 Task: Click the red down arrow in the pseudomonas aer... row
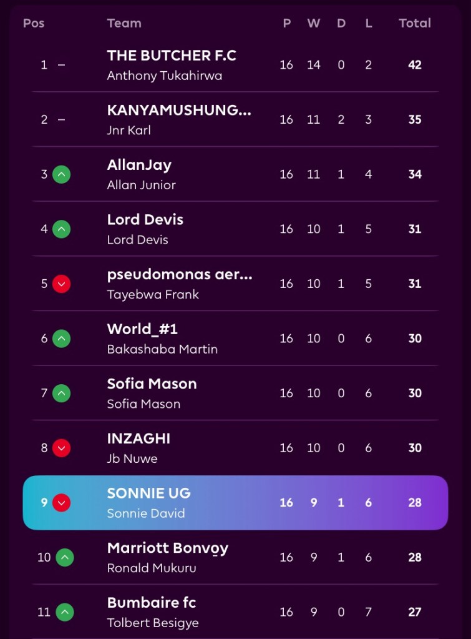pyautogui.click(x=62, y=284)
